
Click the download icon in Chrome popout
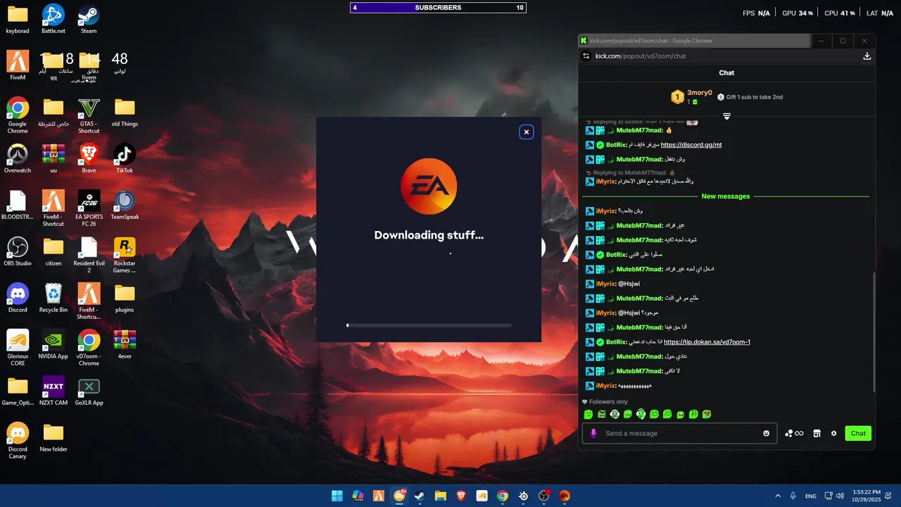[867, 56]
